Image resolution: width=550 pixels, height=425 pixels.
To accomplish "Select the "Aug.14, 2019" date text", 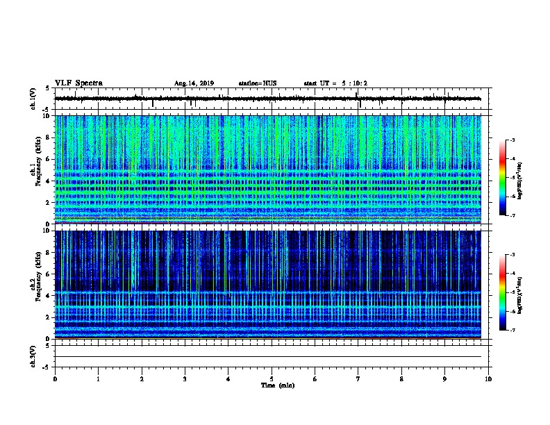I will click(x=194, y=83).
